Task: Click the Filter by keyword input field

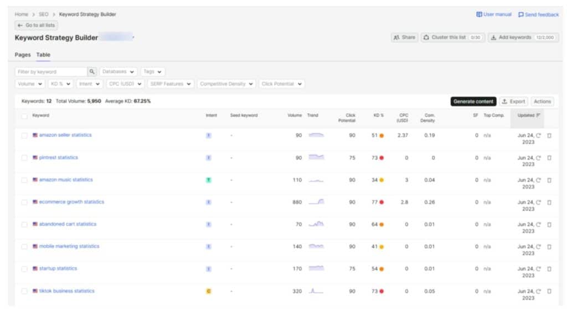Action: 51,71
